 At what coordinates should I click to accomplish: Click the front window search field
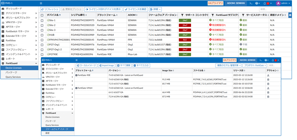[274, 66]
